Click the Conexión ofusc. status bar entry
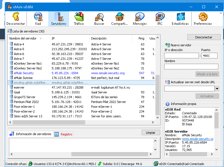 16,164
